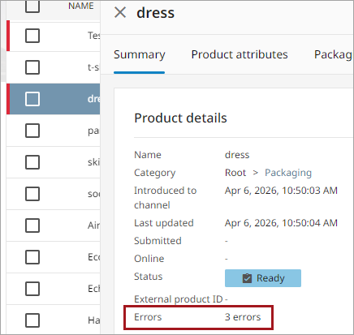The image size is (354, 335).
Task: Open the Product attributes tab
Action: coord(240,54)
